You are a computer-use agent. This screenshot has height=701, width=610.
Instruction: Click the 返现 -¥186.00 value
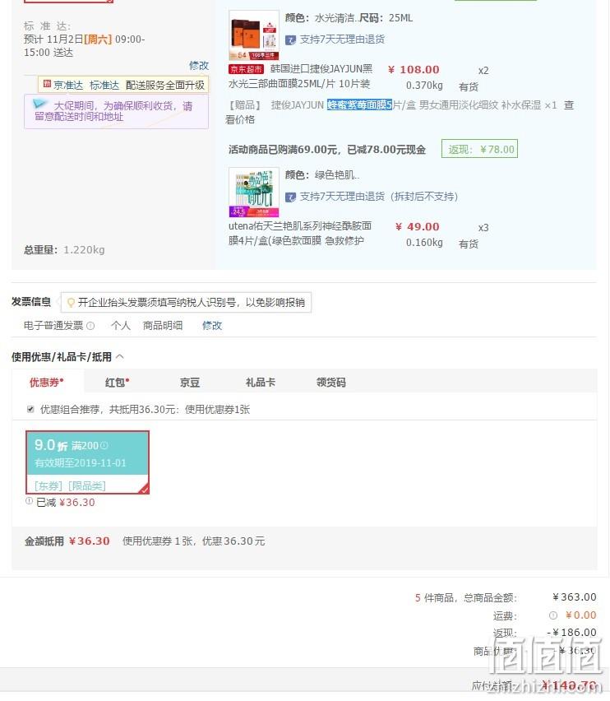tap(572, 633)
